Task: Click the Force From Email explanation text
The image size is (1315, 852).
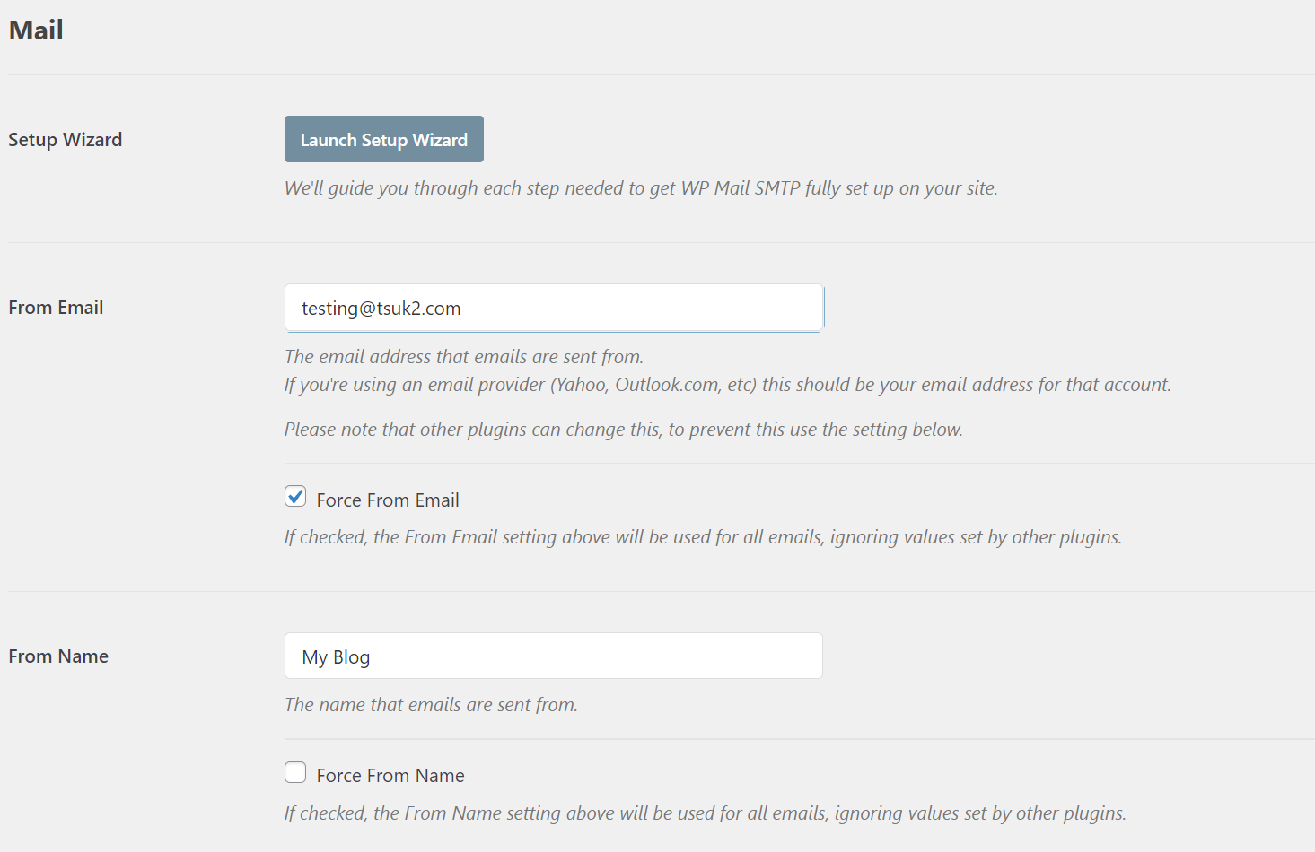Action: coord(703,537)
